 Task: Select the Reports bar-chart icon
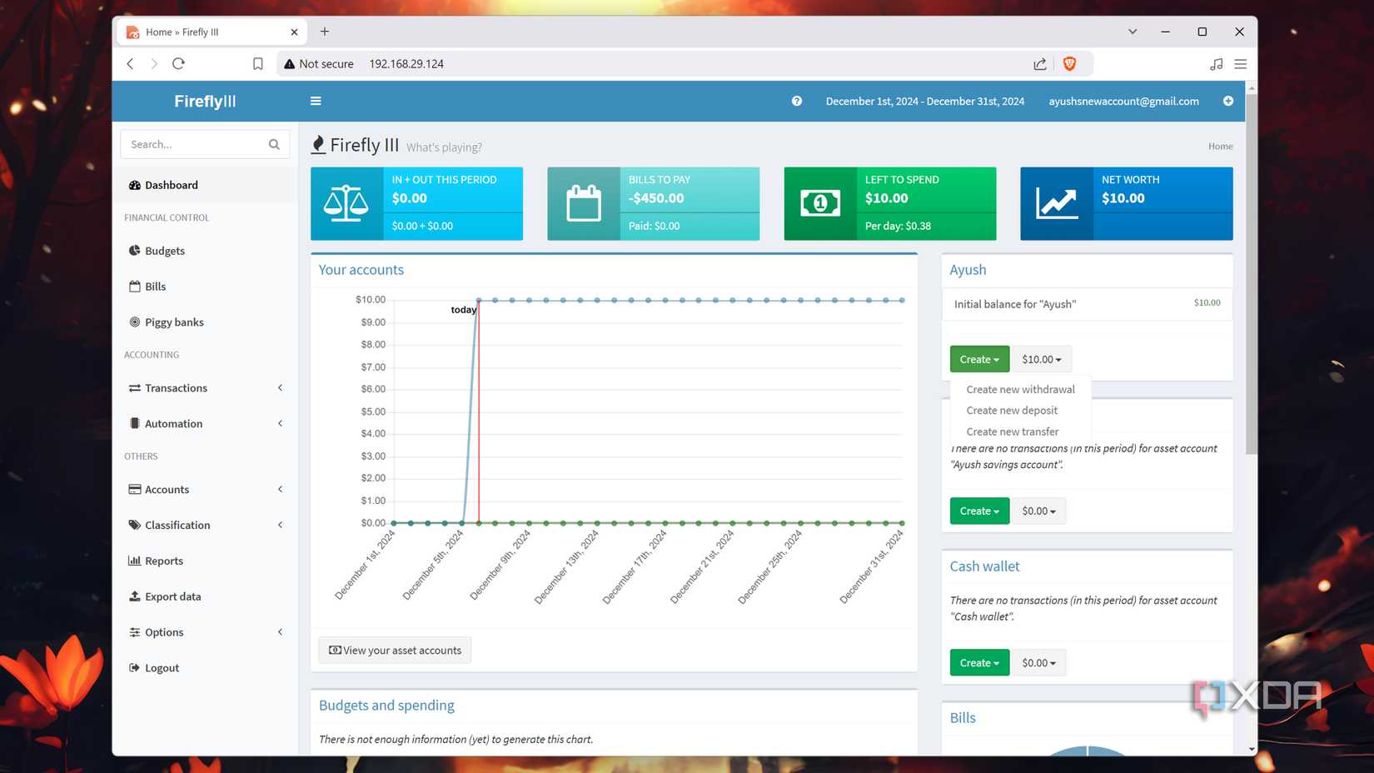coord(136,561)
